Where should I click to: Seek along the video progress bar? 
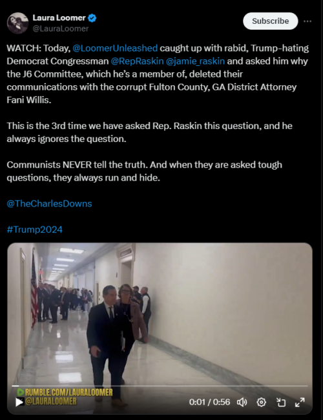160,386
